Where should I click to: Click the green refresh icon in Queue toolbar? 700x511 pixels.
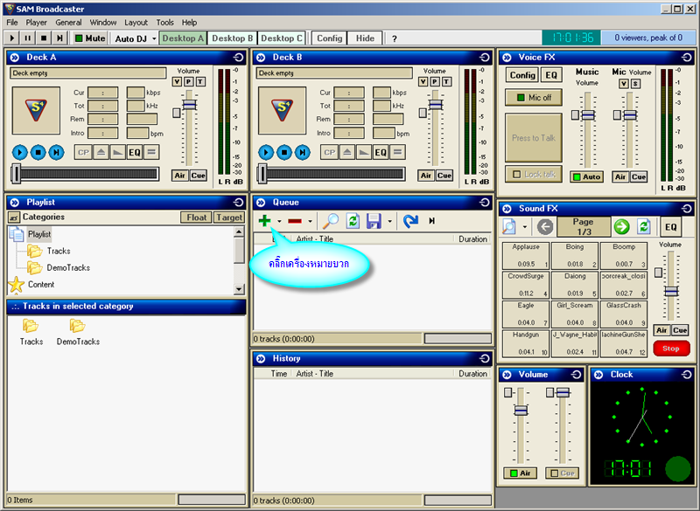point(353,220)
